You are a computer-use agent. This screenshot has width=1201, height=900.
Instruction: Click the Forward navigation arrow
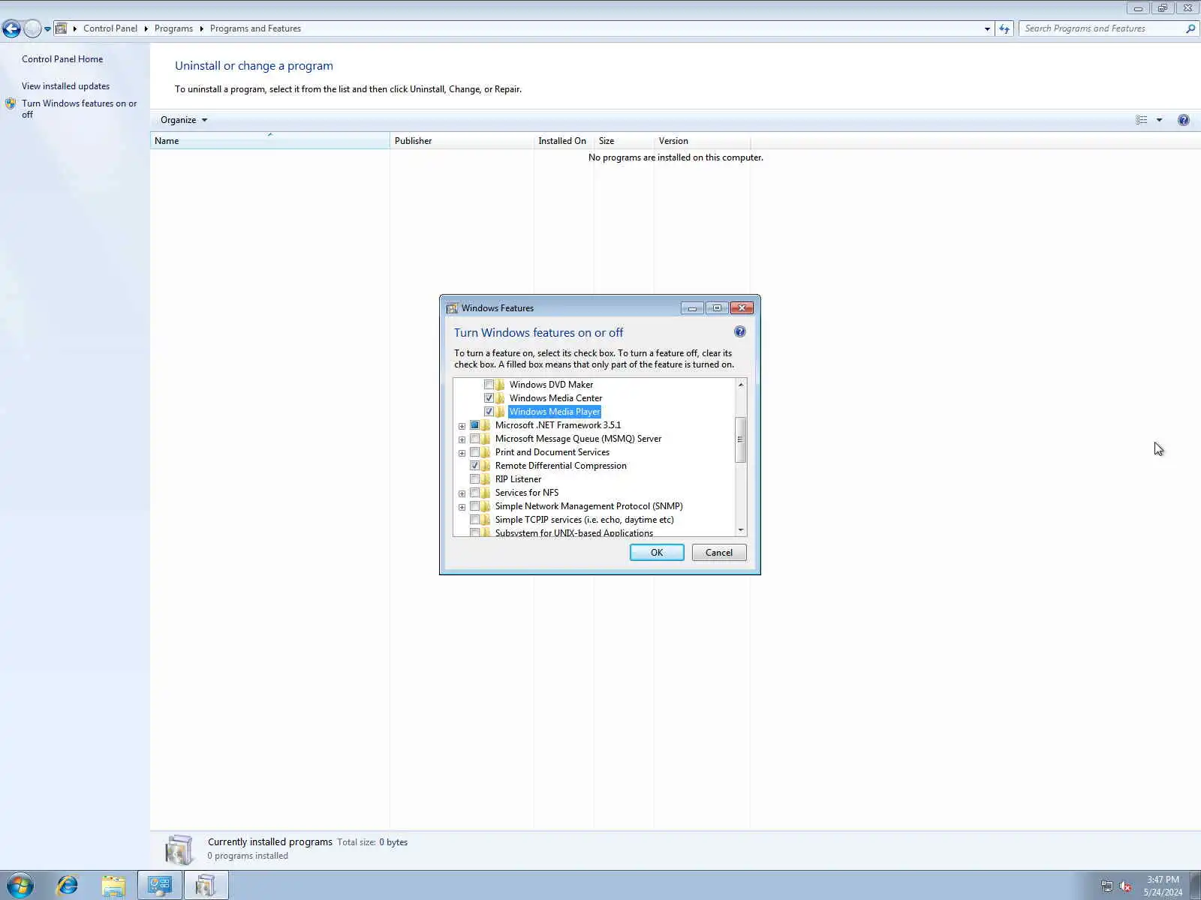pos(32,29)
